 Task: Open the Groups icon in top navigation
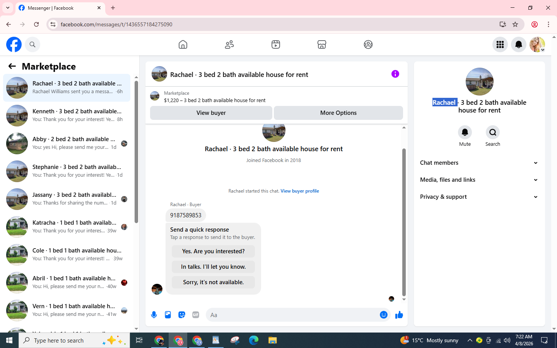click(x=368, y=44)
